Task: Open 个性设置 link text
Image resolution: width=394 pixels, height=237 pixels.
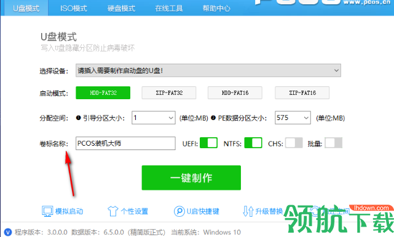Action: point(135,211)
